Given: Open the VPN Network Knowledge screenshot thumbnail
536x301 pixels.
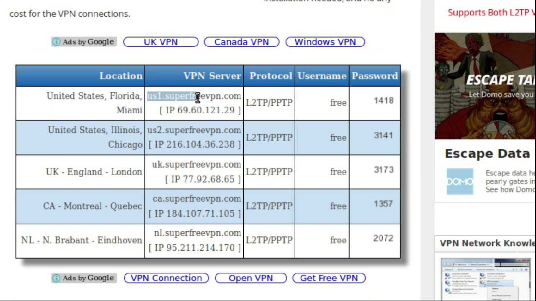Looking at the screenshot, I should tap(486, 279).
